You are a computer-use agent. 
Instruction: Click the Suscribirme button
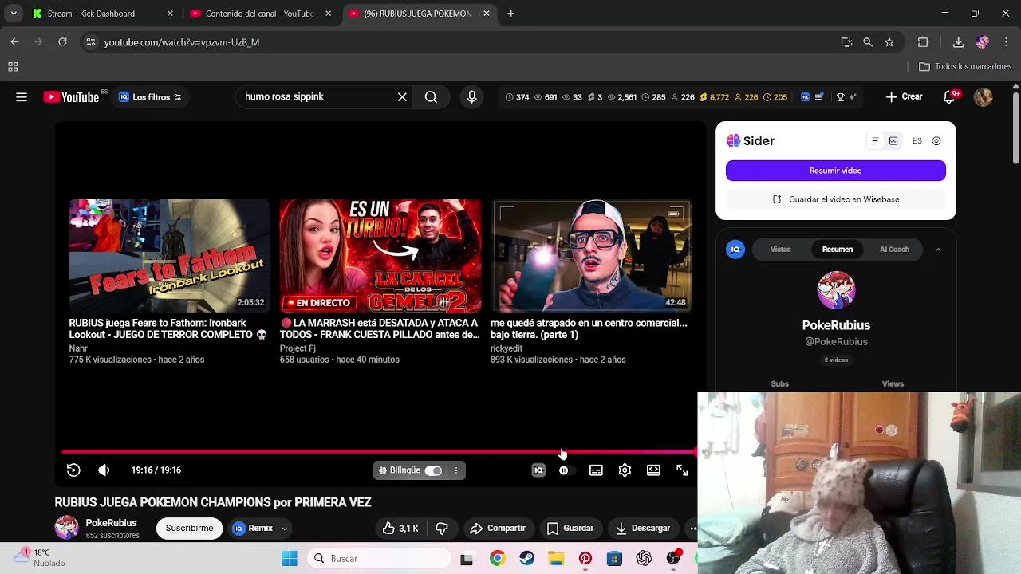[189, 528]
